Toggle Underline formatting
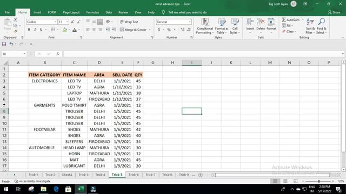 pyautogui.click(x=41, y=30)
